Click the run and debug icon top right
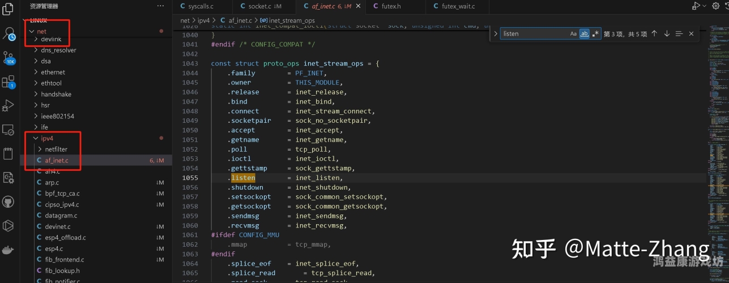 (695, 6)
